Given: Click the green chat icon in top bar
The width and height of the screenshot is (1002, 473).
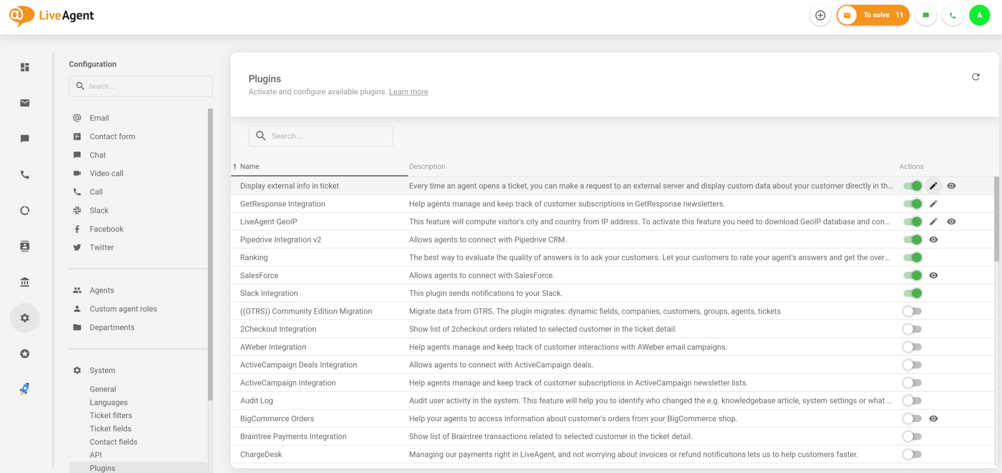Looking at the screenshot, I should click(x=926, y=15).
